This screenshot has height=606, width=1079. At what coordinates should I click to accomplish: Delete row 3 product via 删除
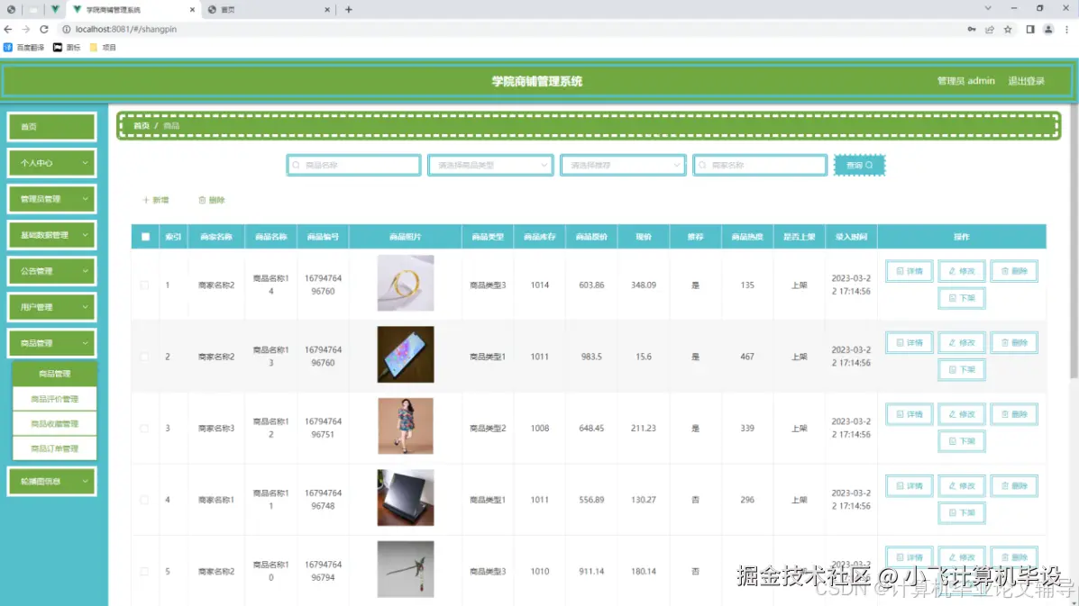[1013, 414]
